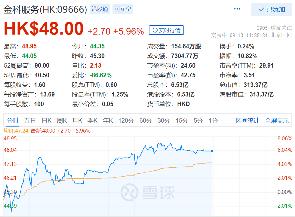Open 区间统计 interval statistics
295x217 pixels.
(247, 121)
